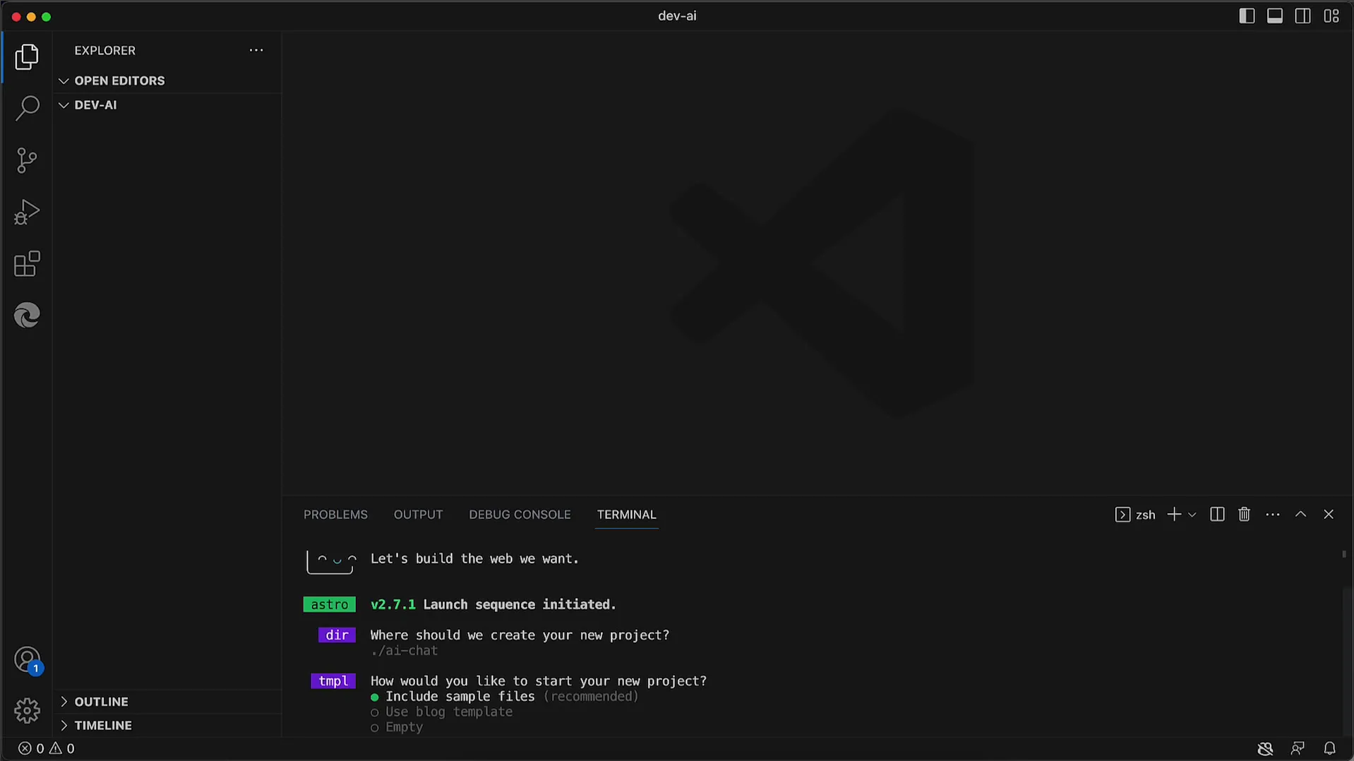The height and width of the screenshot is (761, 1354).
Task: Open the launch profile dropdown arrow
Action: pyautogui.click(x=1192, y=515)
